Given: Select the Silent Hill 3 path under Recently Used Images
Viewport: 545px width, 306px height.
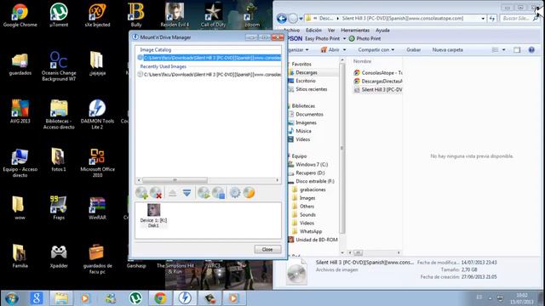Looking at the screenshot, I should tap(210, 74).
